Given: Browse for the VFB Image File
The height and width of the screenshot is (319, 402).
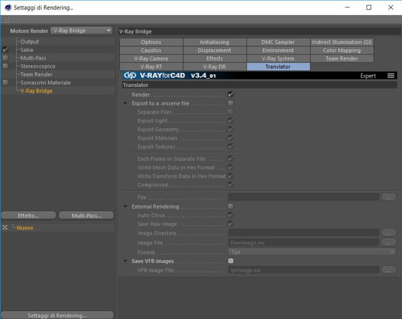Looking at the screenshot, I should (389, 270).
